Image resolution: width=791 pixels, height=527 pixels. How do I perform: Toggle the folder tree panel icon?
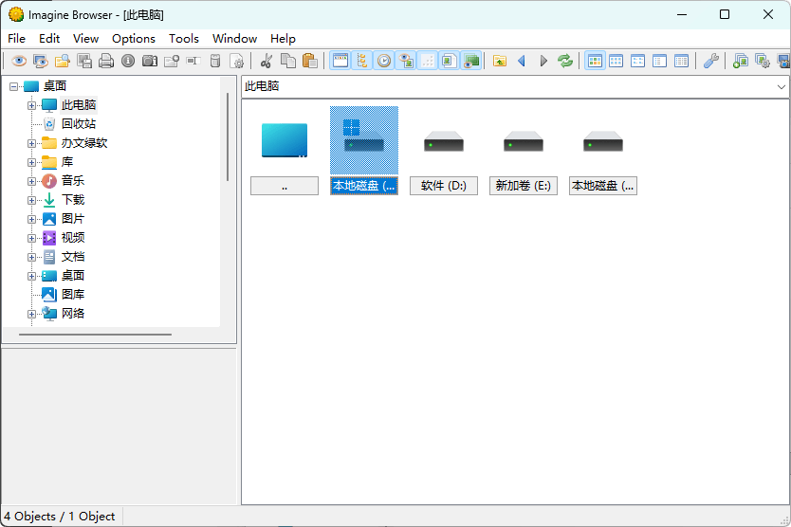[x=362, y=61]
